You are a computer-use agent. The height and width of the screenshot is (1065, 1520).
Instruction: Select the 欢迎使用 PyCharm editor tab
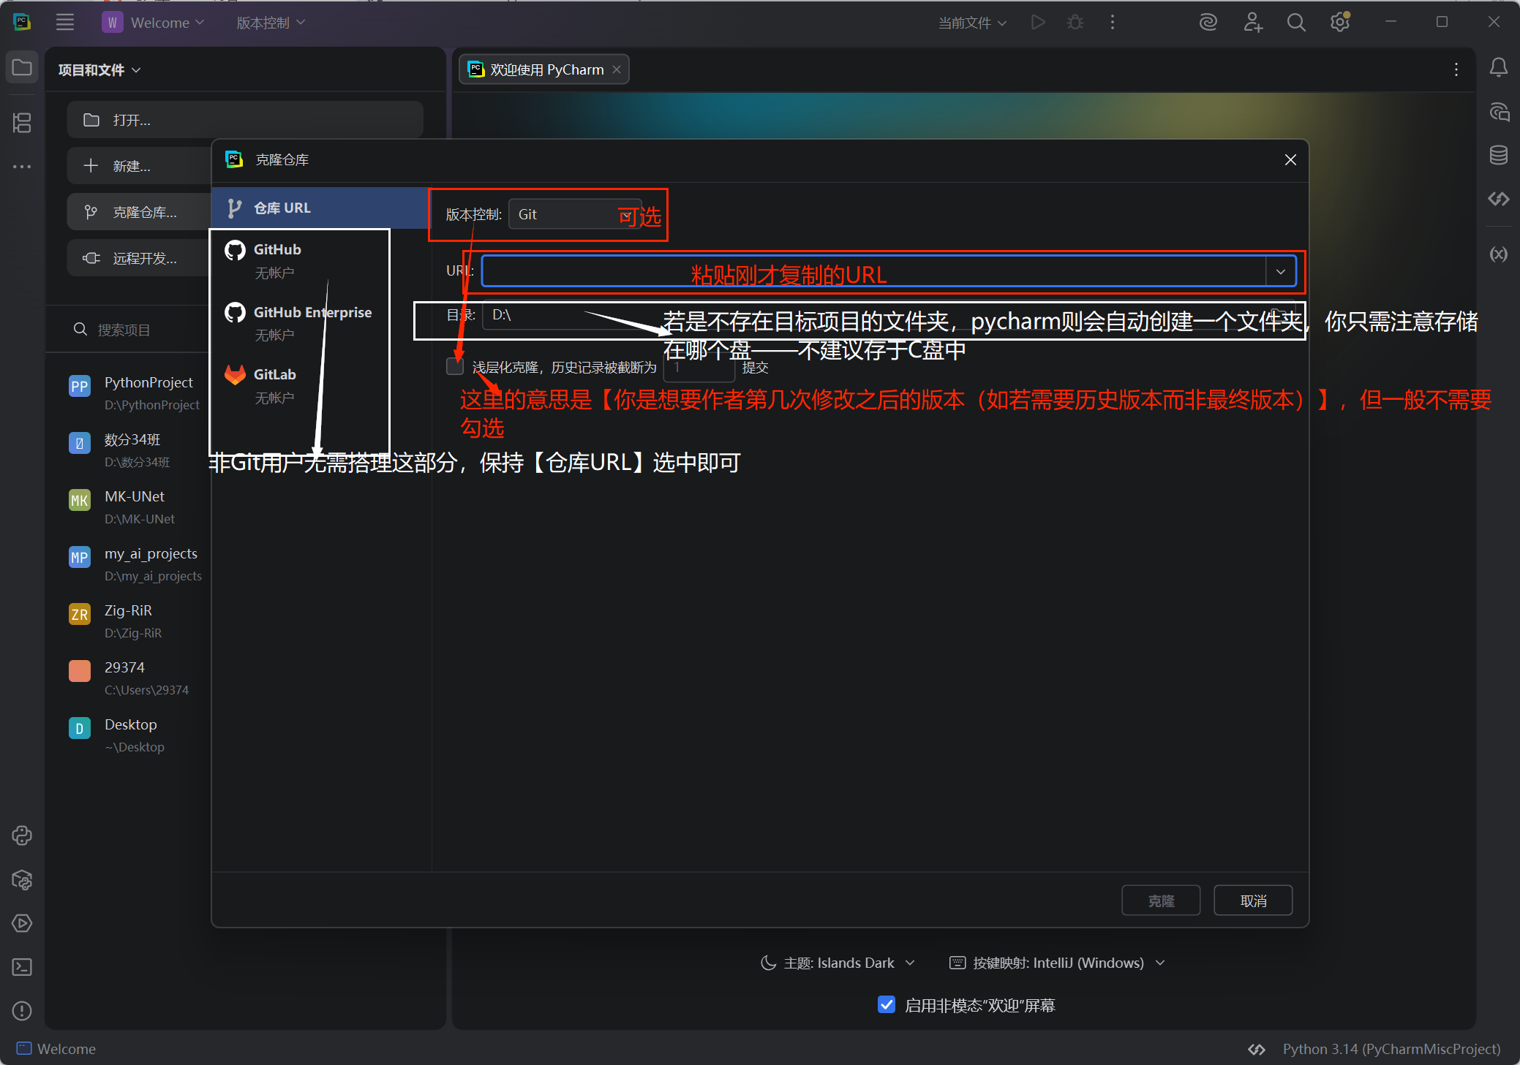click(x=543, y=69)
